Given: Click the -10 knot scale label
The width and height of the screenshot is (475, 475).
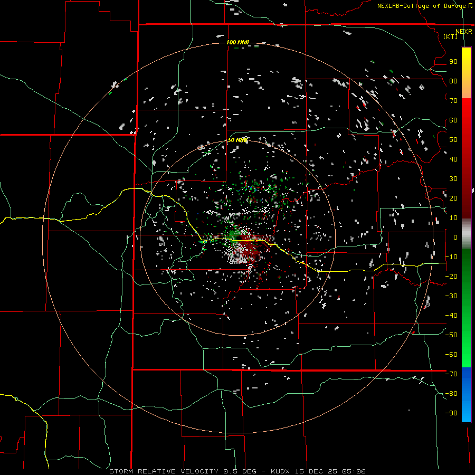Looking at the screenshot, I should (x=451, y=257).
